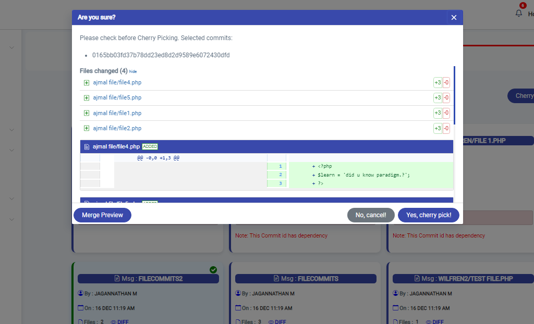534x324 pixels.
Task: Toggle the green checkmark on the FILECOMMITS2 card
Action: coord(213,269)
